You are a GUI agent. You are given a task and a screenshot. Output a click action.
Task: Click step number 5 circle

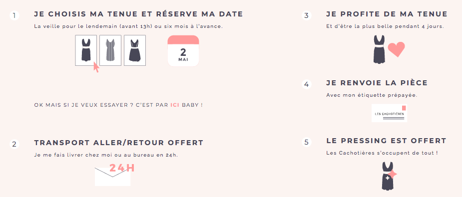point(307,142)
